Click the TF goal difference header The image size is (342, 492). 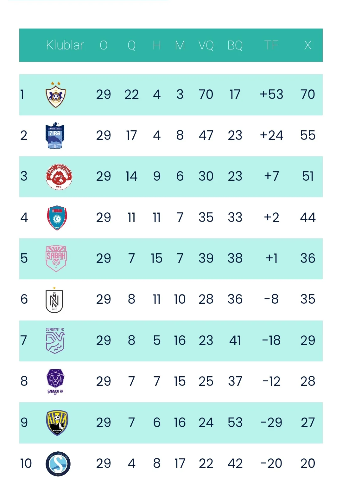(x=271, y=45)
